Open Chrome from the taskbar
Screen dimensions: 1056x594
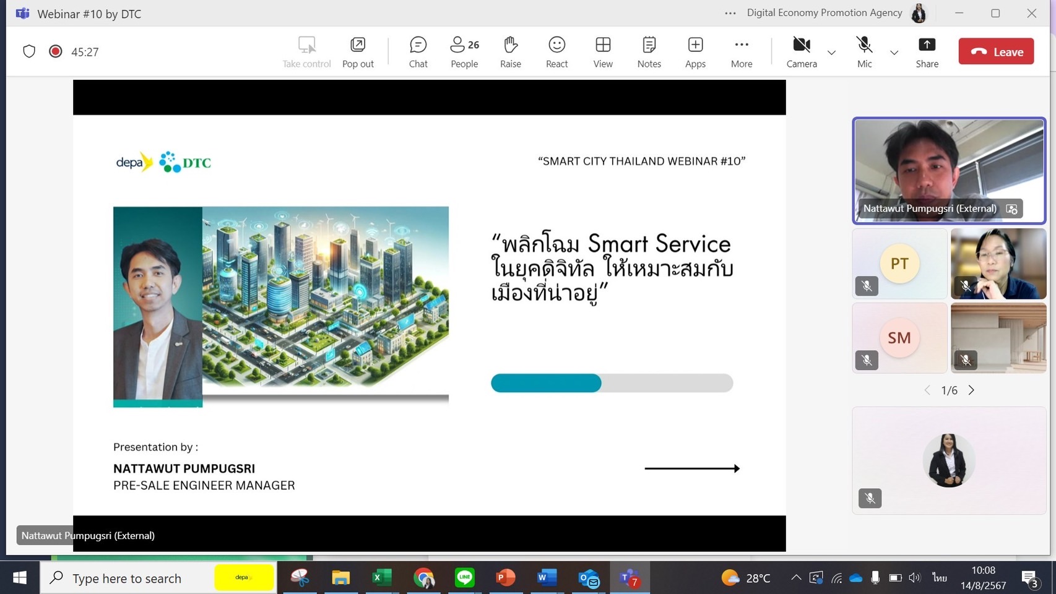pos(424,578)
